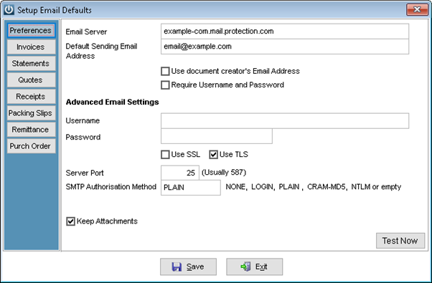Viewport: 432px width, 283px height.
Task: Click into the Email Server field
Action: (285, 32)
